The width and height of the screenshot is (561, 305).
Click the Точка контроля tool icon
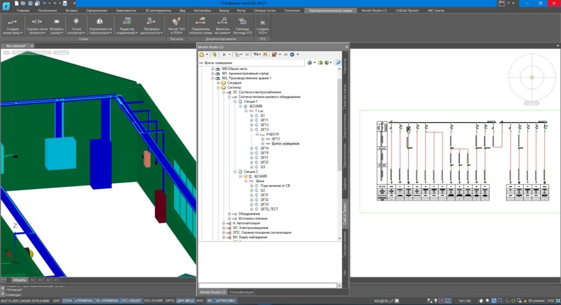[x=76, y=21]
